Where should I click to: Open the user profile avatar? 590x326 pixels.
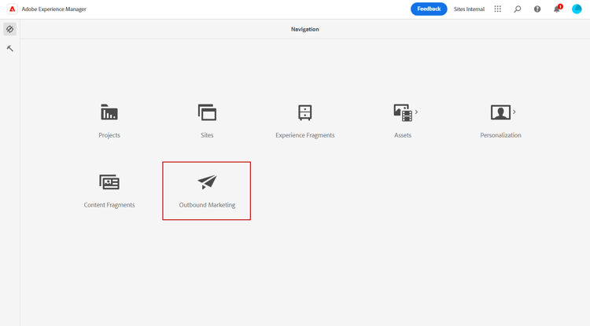(x=577, y=9)
